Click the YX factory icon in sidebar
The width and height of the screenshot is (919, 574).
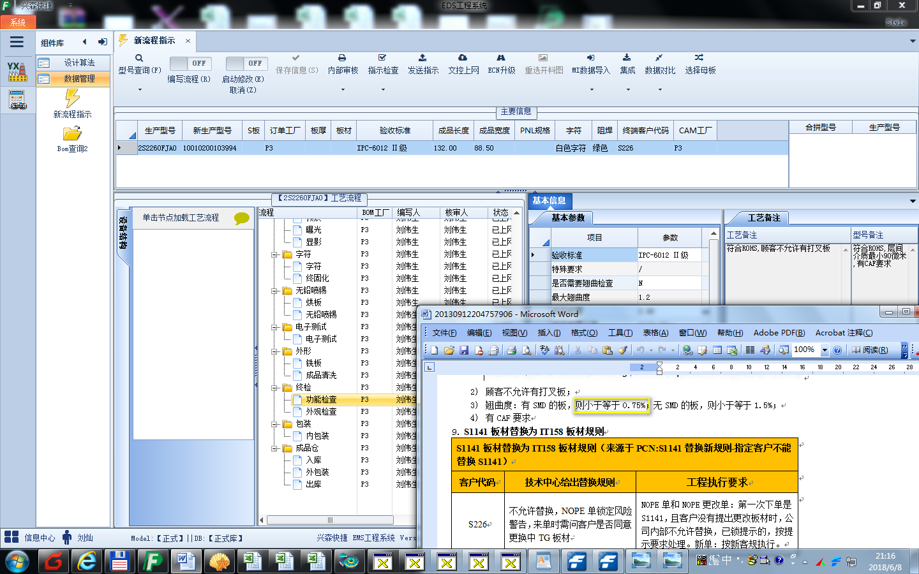17,71
